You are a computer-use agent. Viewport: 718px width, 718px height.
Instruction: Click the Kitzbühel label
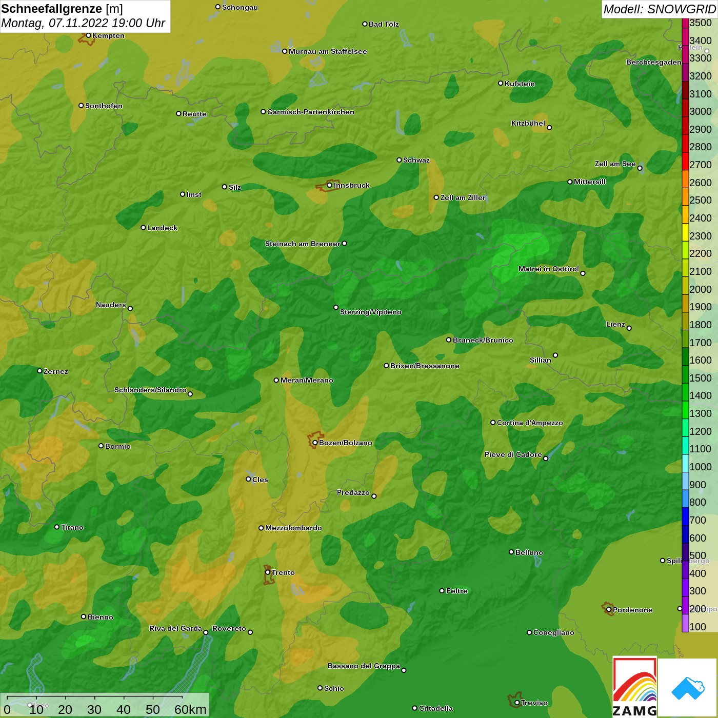point(528,123)
